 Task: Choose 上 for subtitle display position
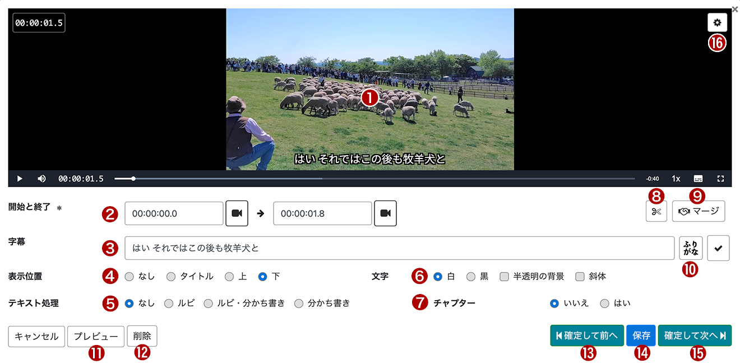pos(228,276)
